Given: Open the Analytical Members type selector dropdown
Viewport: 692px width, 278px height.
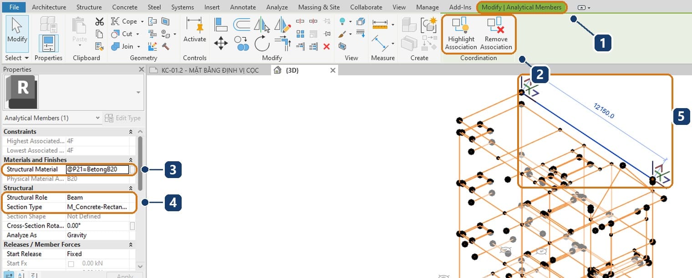Looking at the screenshot, I should [138, 92].
